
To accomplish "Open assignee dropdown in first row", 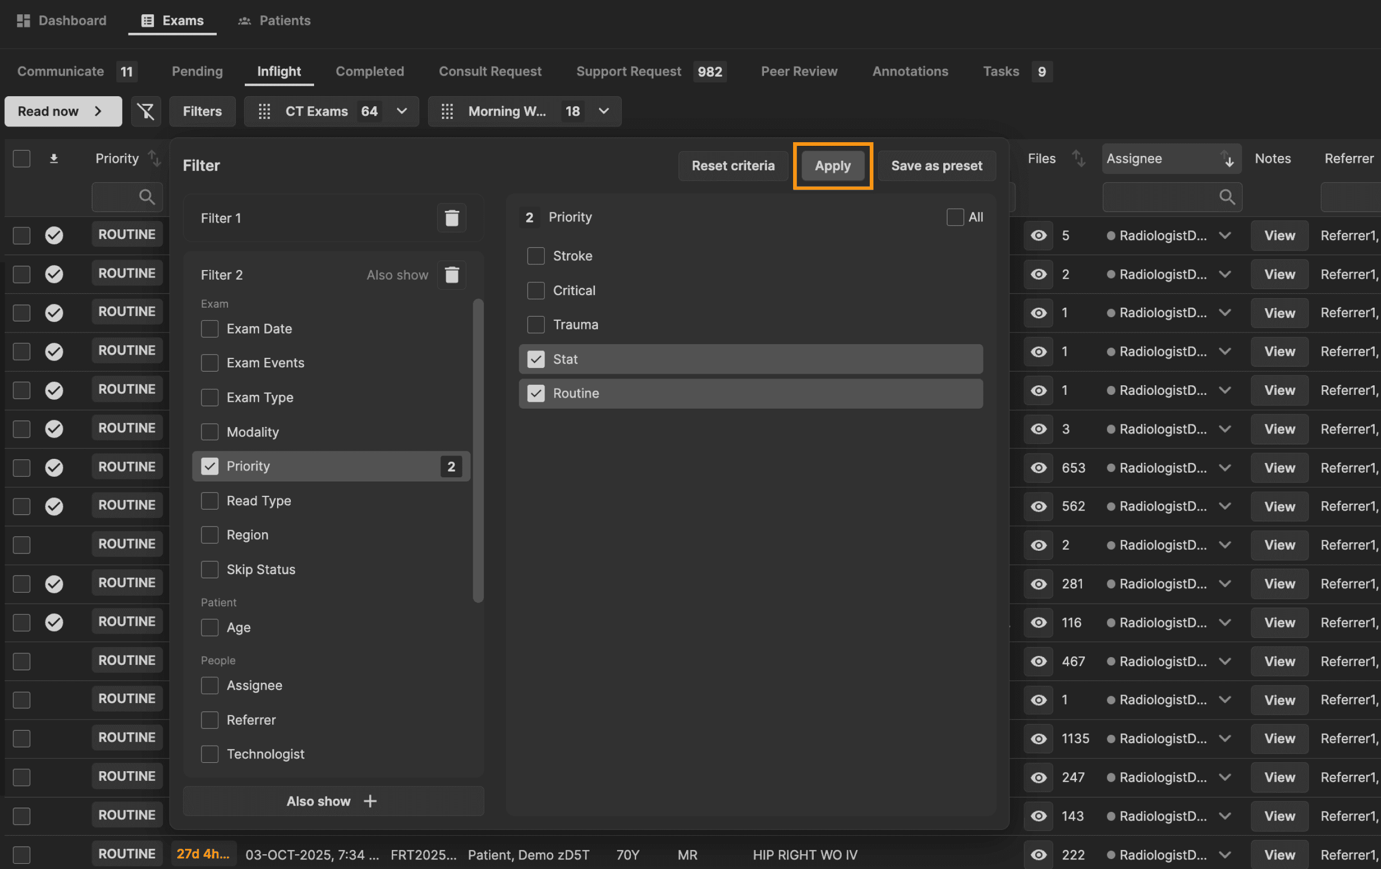I will pos(1225,236).
